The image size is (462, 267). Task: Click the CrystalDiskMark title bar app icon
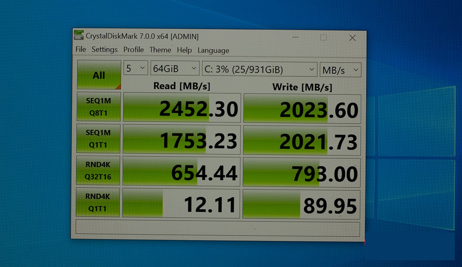pos(79,35)
